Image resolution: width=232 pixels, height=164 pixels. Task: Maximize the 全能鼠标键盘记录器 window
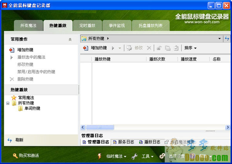click(219, 6)
